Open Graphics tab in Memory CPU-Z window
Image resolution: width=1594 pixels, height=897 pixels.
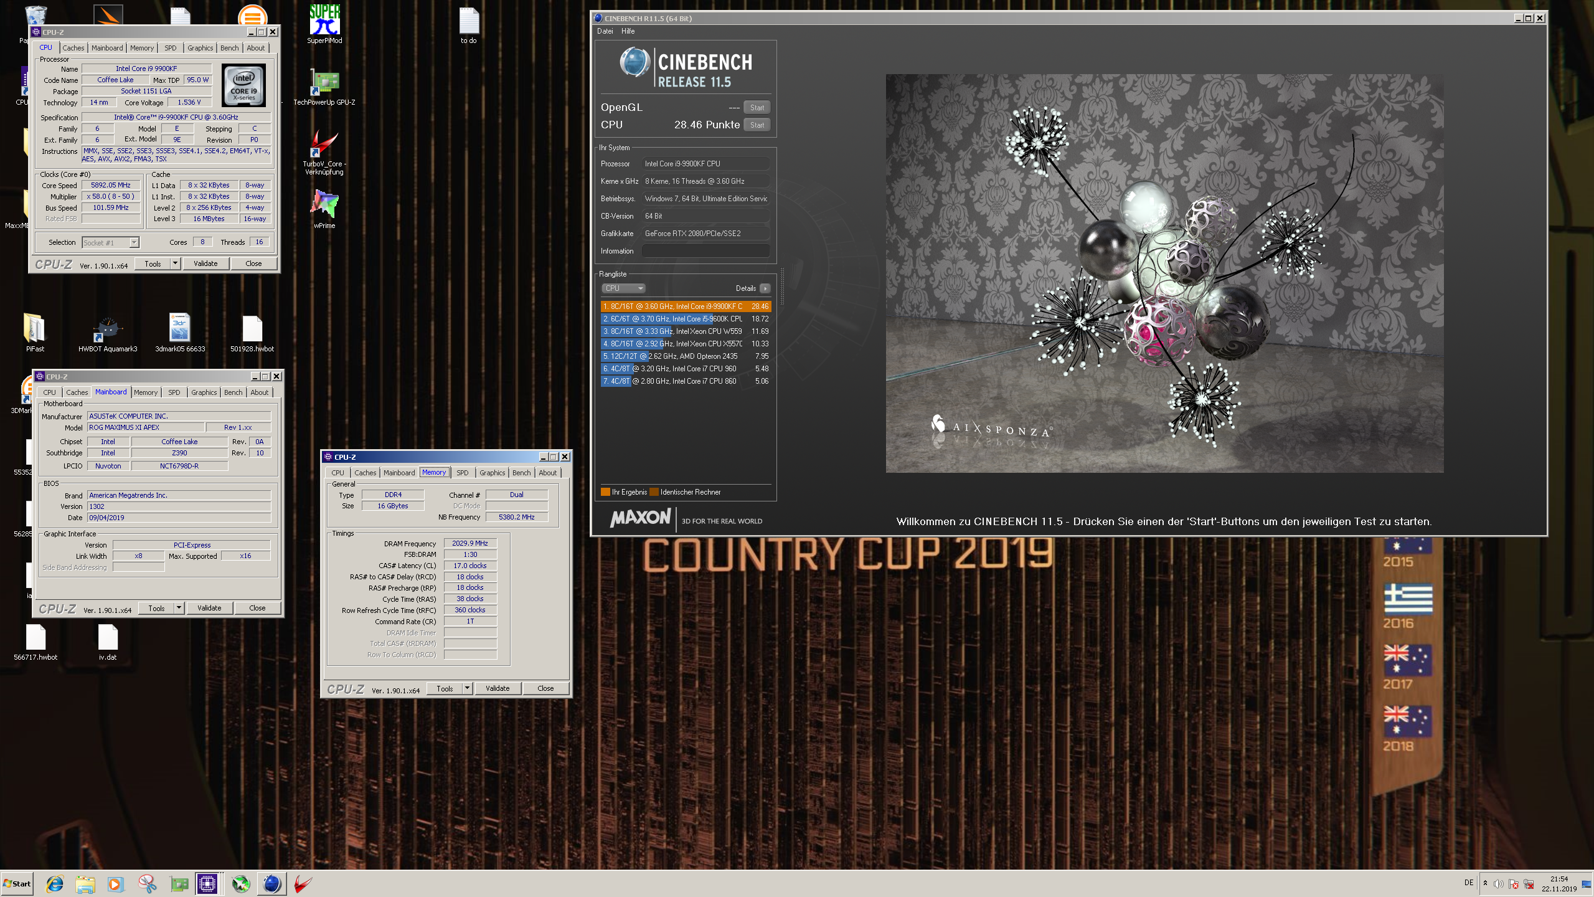493,473
